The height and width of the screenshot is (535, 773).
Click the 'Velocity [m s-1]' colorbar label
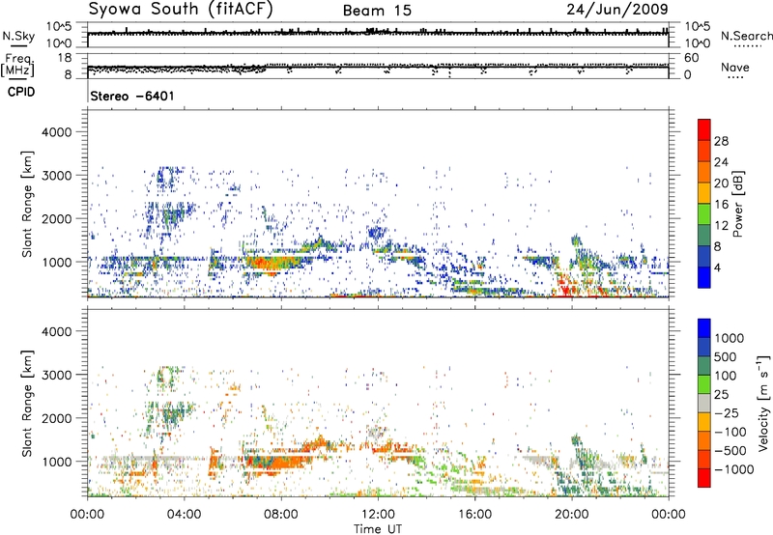(763, 403)
